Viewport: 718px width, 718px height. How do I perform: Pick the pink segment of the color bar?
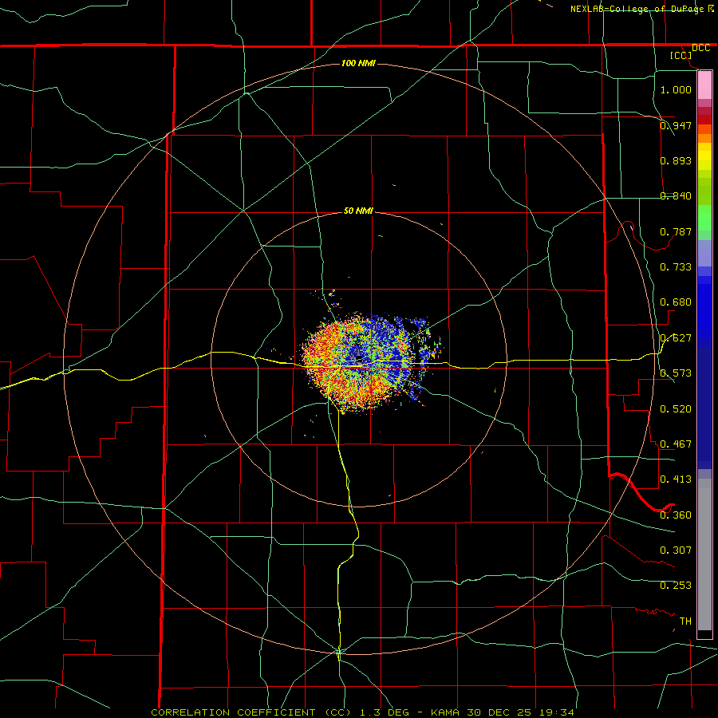point(704,85)
